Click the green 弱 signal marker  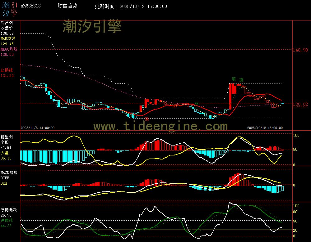pyautogui.click(x=196, y=104)
